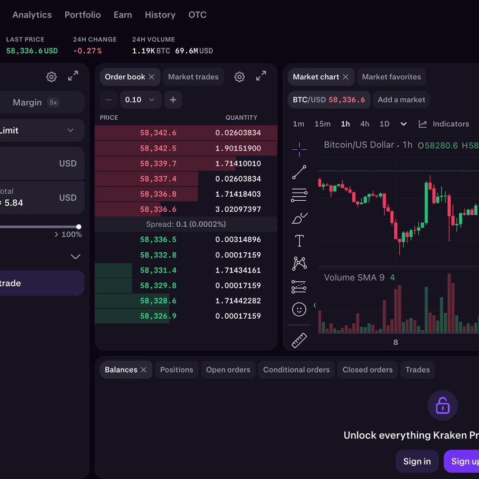Image resolution: width=479 pixels, height=479 pixels.
Task: Open the Fibonacci retracement tool
Action: (x=299, y=196)
